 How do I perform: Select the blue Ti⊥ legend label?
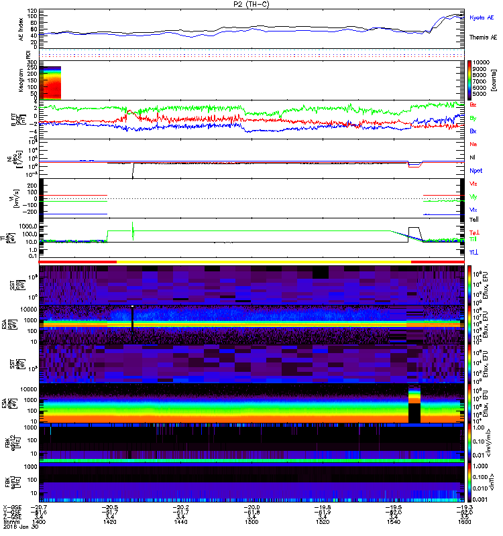473,253
